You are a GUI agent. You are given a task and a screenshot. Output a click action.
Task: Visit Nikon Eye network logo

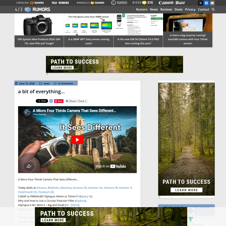[143, 3]
